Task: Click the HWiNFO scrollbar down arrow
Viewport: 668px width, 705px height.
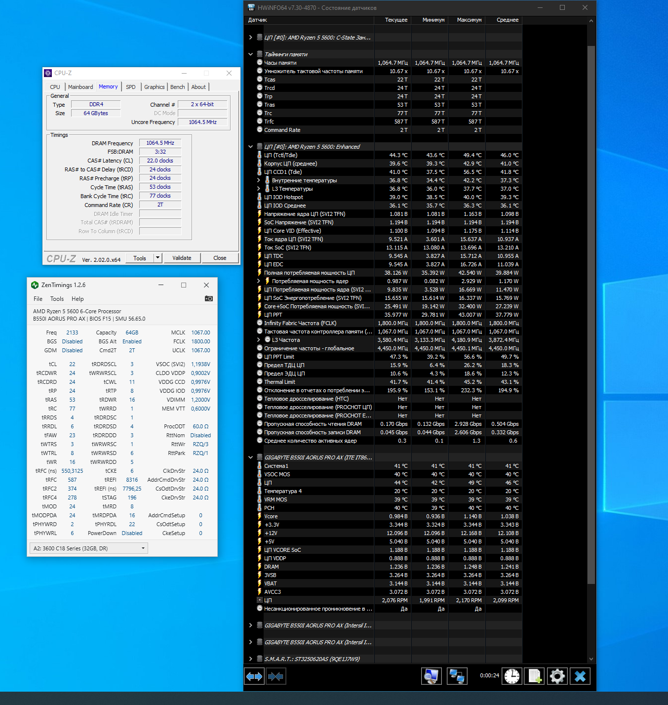Action: click(591, 659)
